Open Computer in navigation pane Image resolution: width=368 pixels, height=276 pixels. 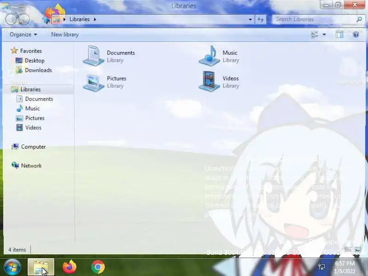29,147
